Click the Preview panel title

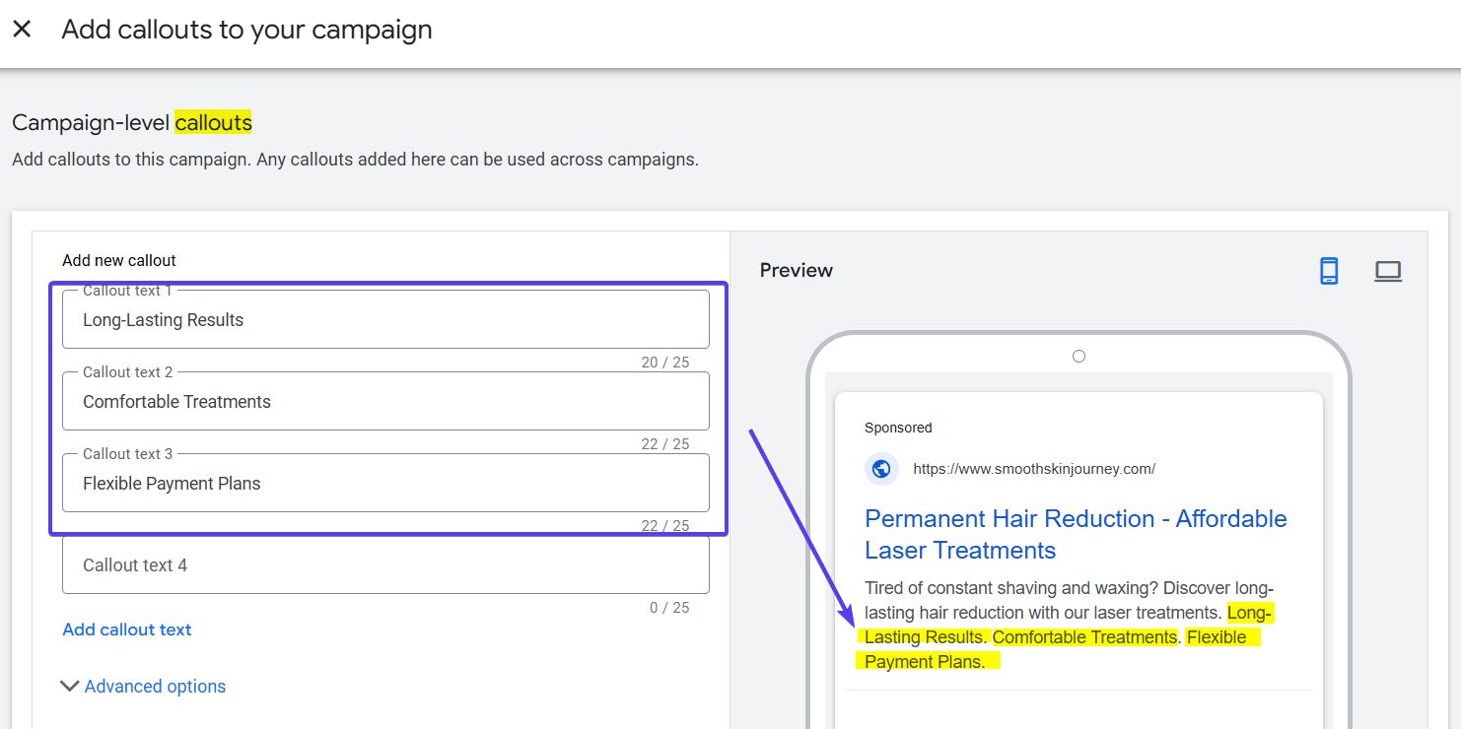[796, 269]
